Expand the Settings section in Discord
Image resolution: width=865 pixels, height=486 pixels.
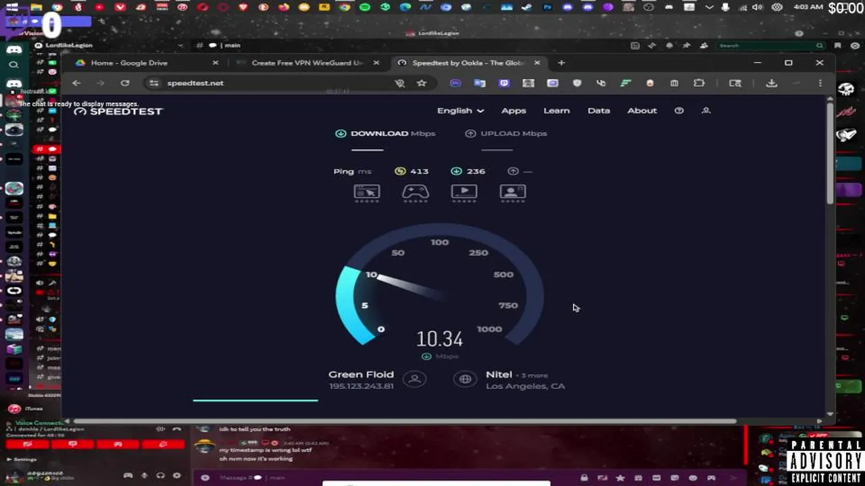click(x=22, y=460)
